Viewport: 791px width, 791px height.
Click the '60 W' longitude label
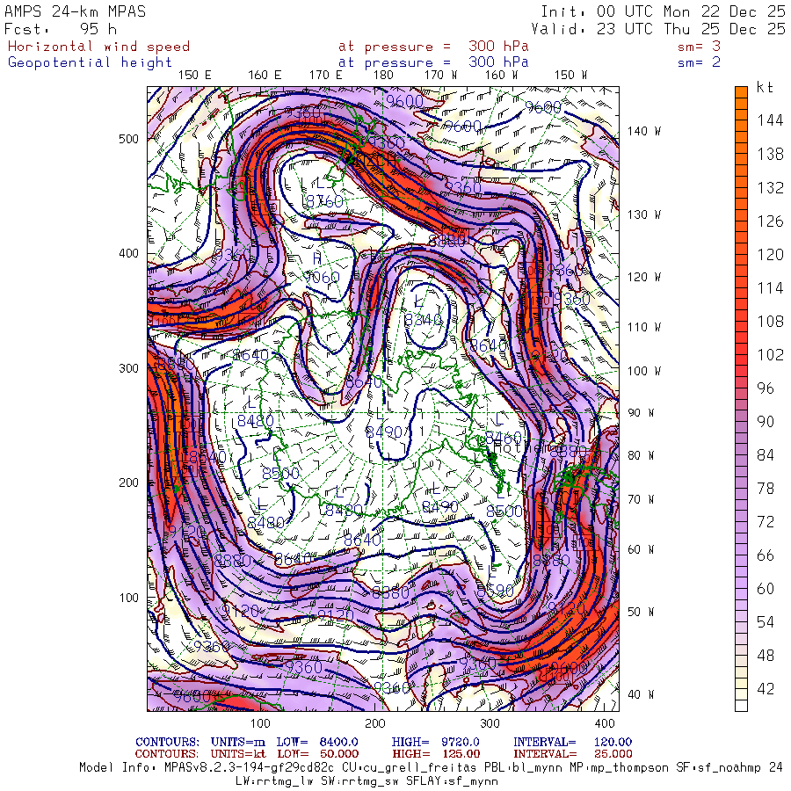coord(642,549)
